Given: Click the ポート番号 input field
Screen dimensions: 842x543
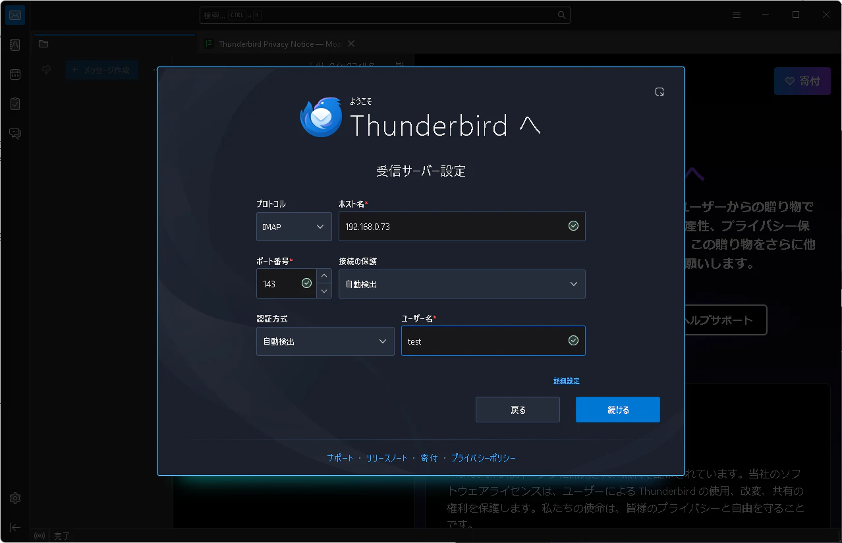Looking at the screenshot, I should pyautogui.click(x=286, y=284).
